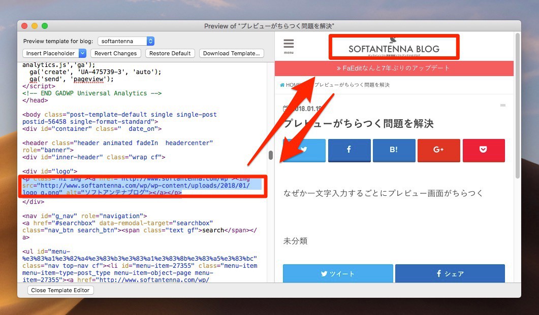Click the ツイート share button
The height and width of the screenshot is (315, 539).
[337, 273]
